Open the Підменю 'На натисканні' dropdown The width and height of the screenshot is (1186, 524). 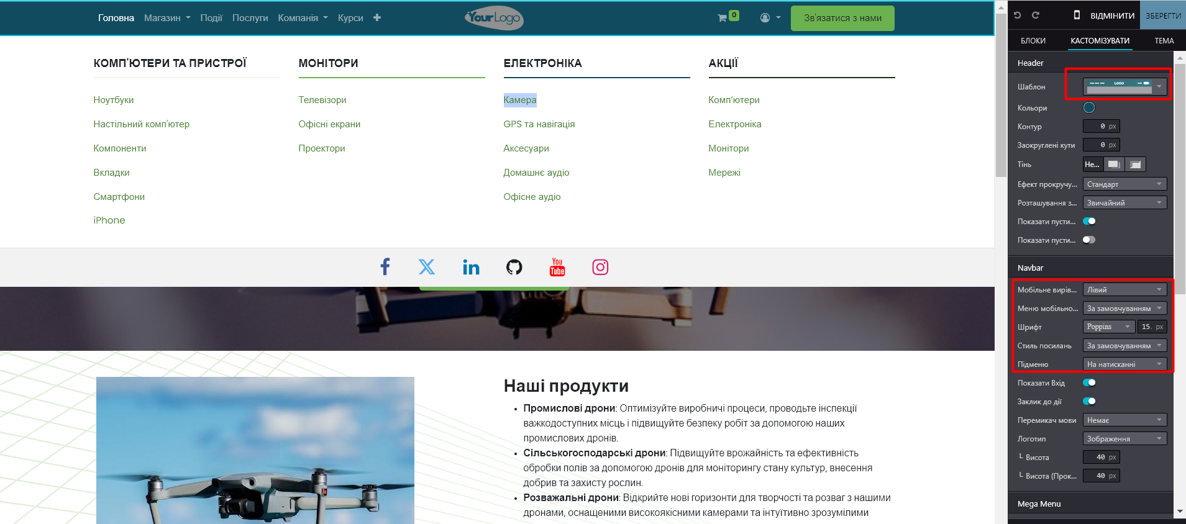(1124, 364)
